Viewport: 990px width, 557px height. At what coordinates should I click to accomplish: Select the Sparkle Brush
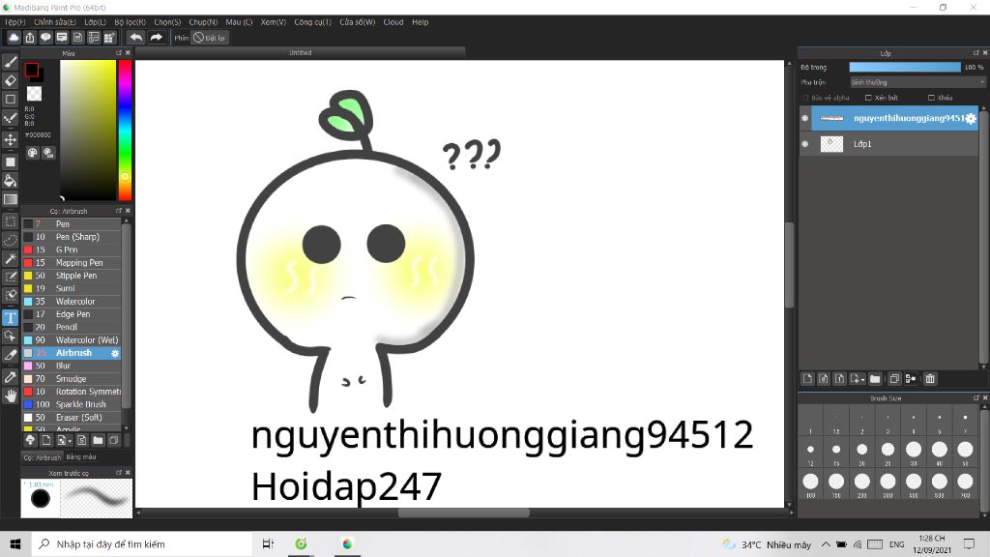point(72,404)
